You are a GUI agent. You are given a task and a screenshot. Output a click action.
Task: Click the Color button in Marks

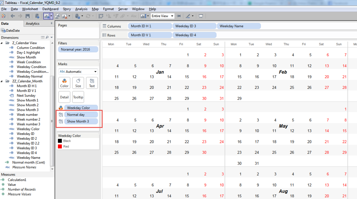point(64,83)
